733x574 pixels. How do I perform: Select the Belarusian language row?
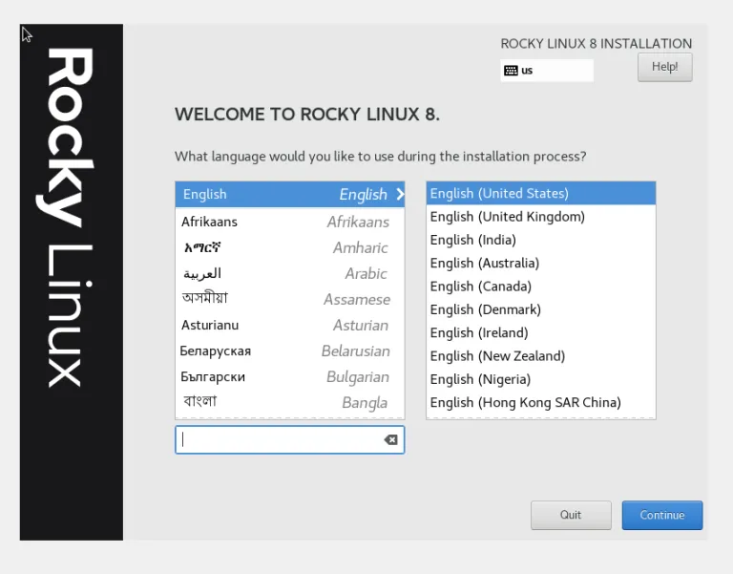tap(290, 351)
